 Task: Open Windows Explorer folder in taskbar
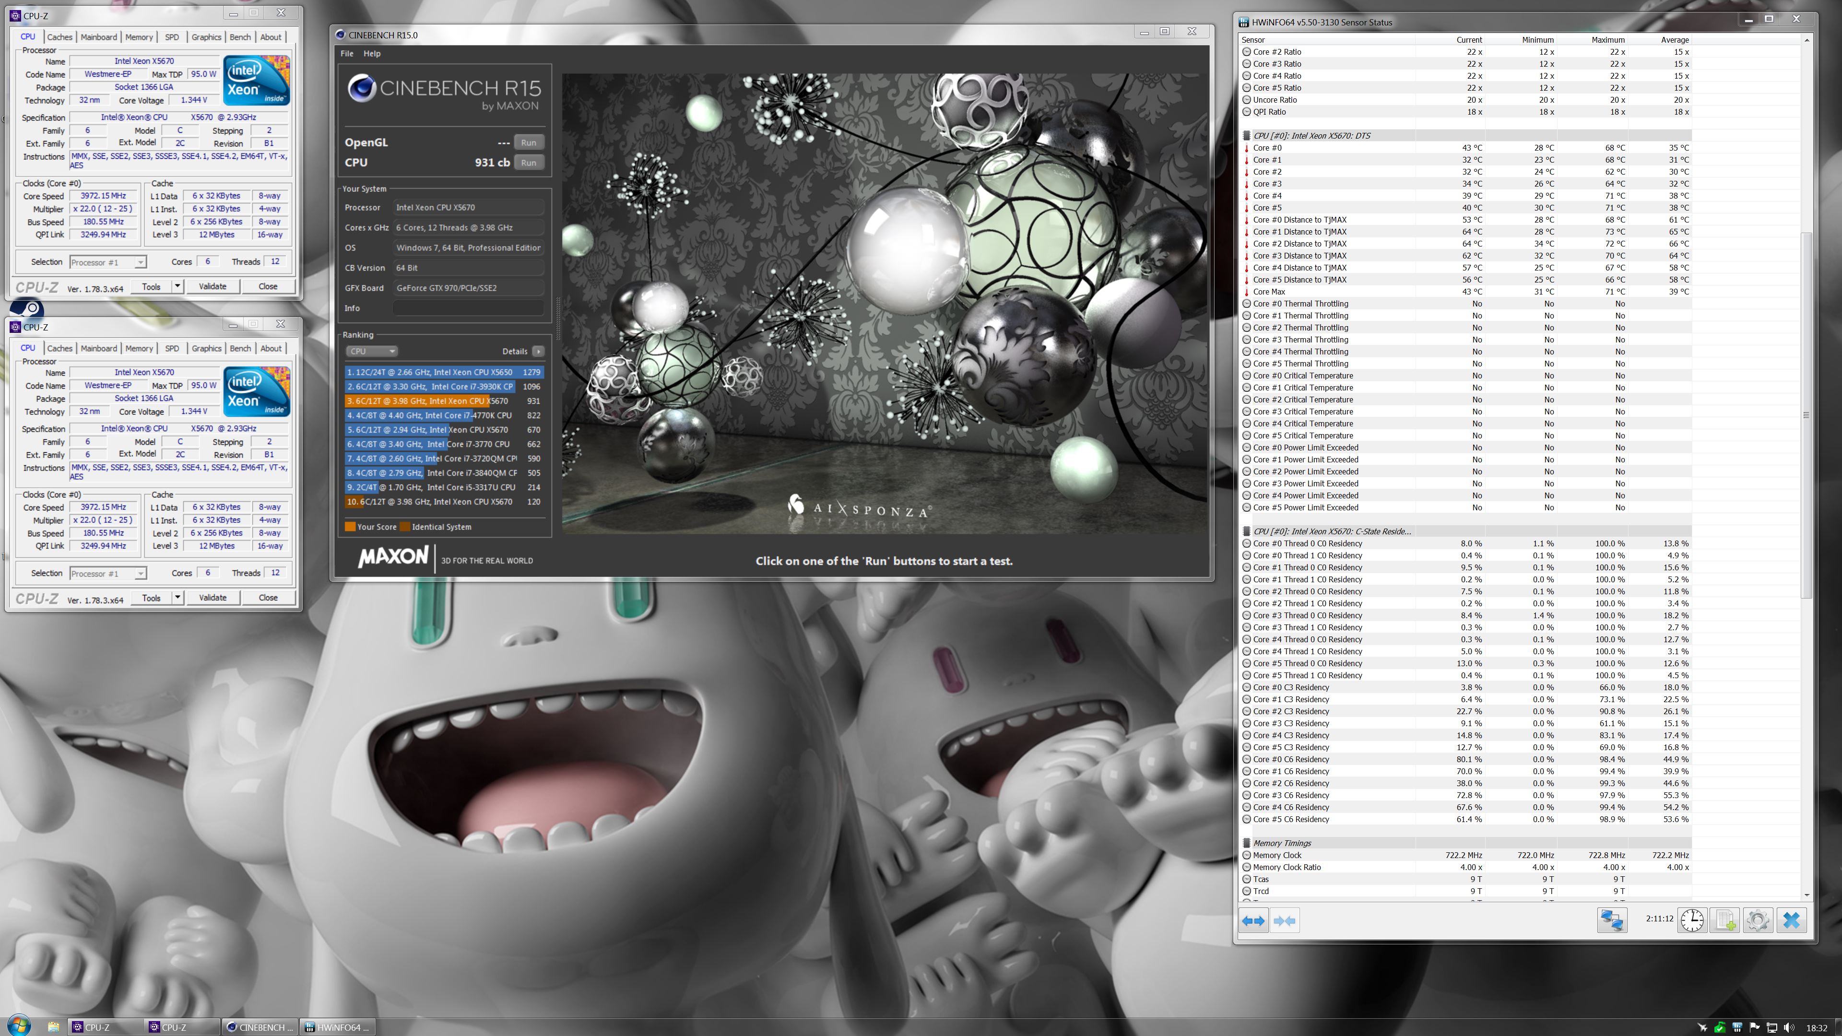pos(54,1027)
